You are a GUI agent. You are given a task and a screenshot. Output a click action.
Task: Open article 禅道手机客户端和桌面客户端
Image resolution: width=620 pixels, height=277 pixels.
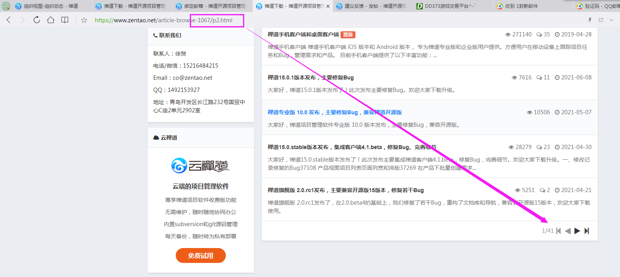tap(303, 34)
